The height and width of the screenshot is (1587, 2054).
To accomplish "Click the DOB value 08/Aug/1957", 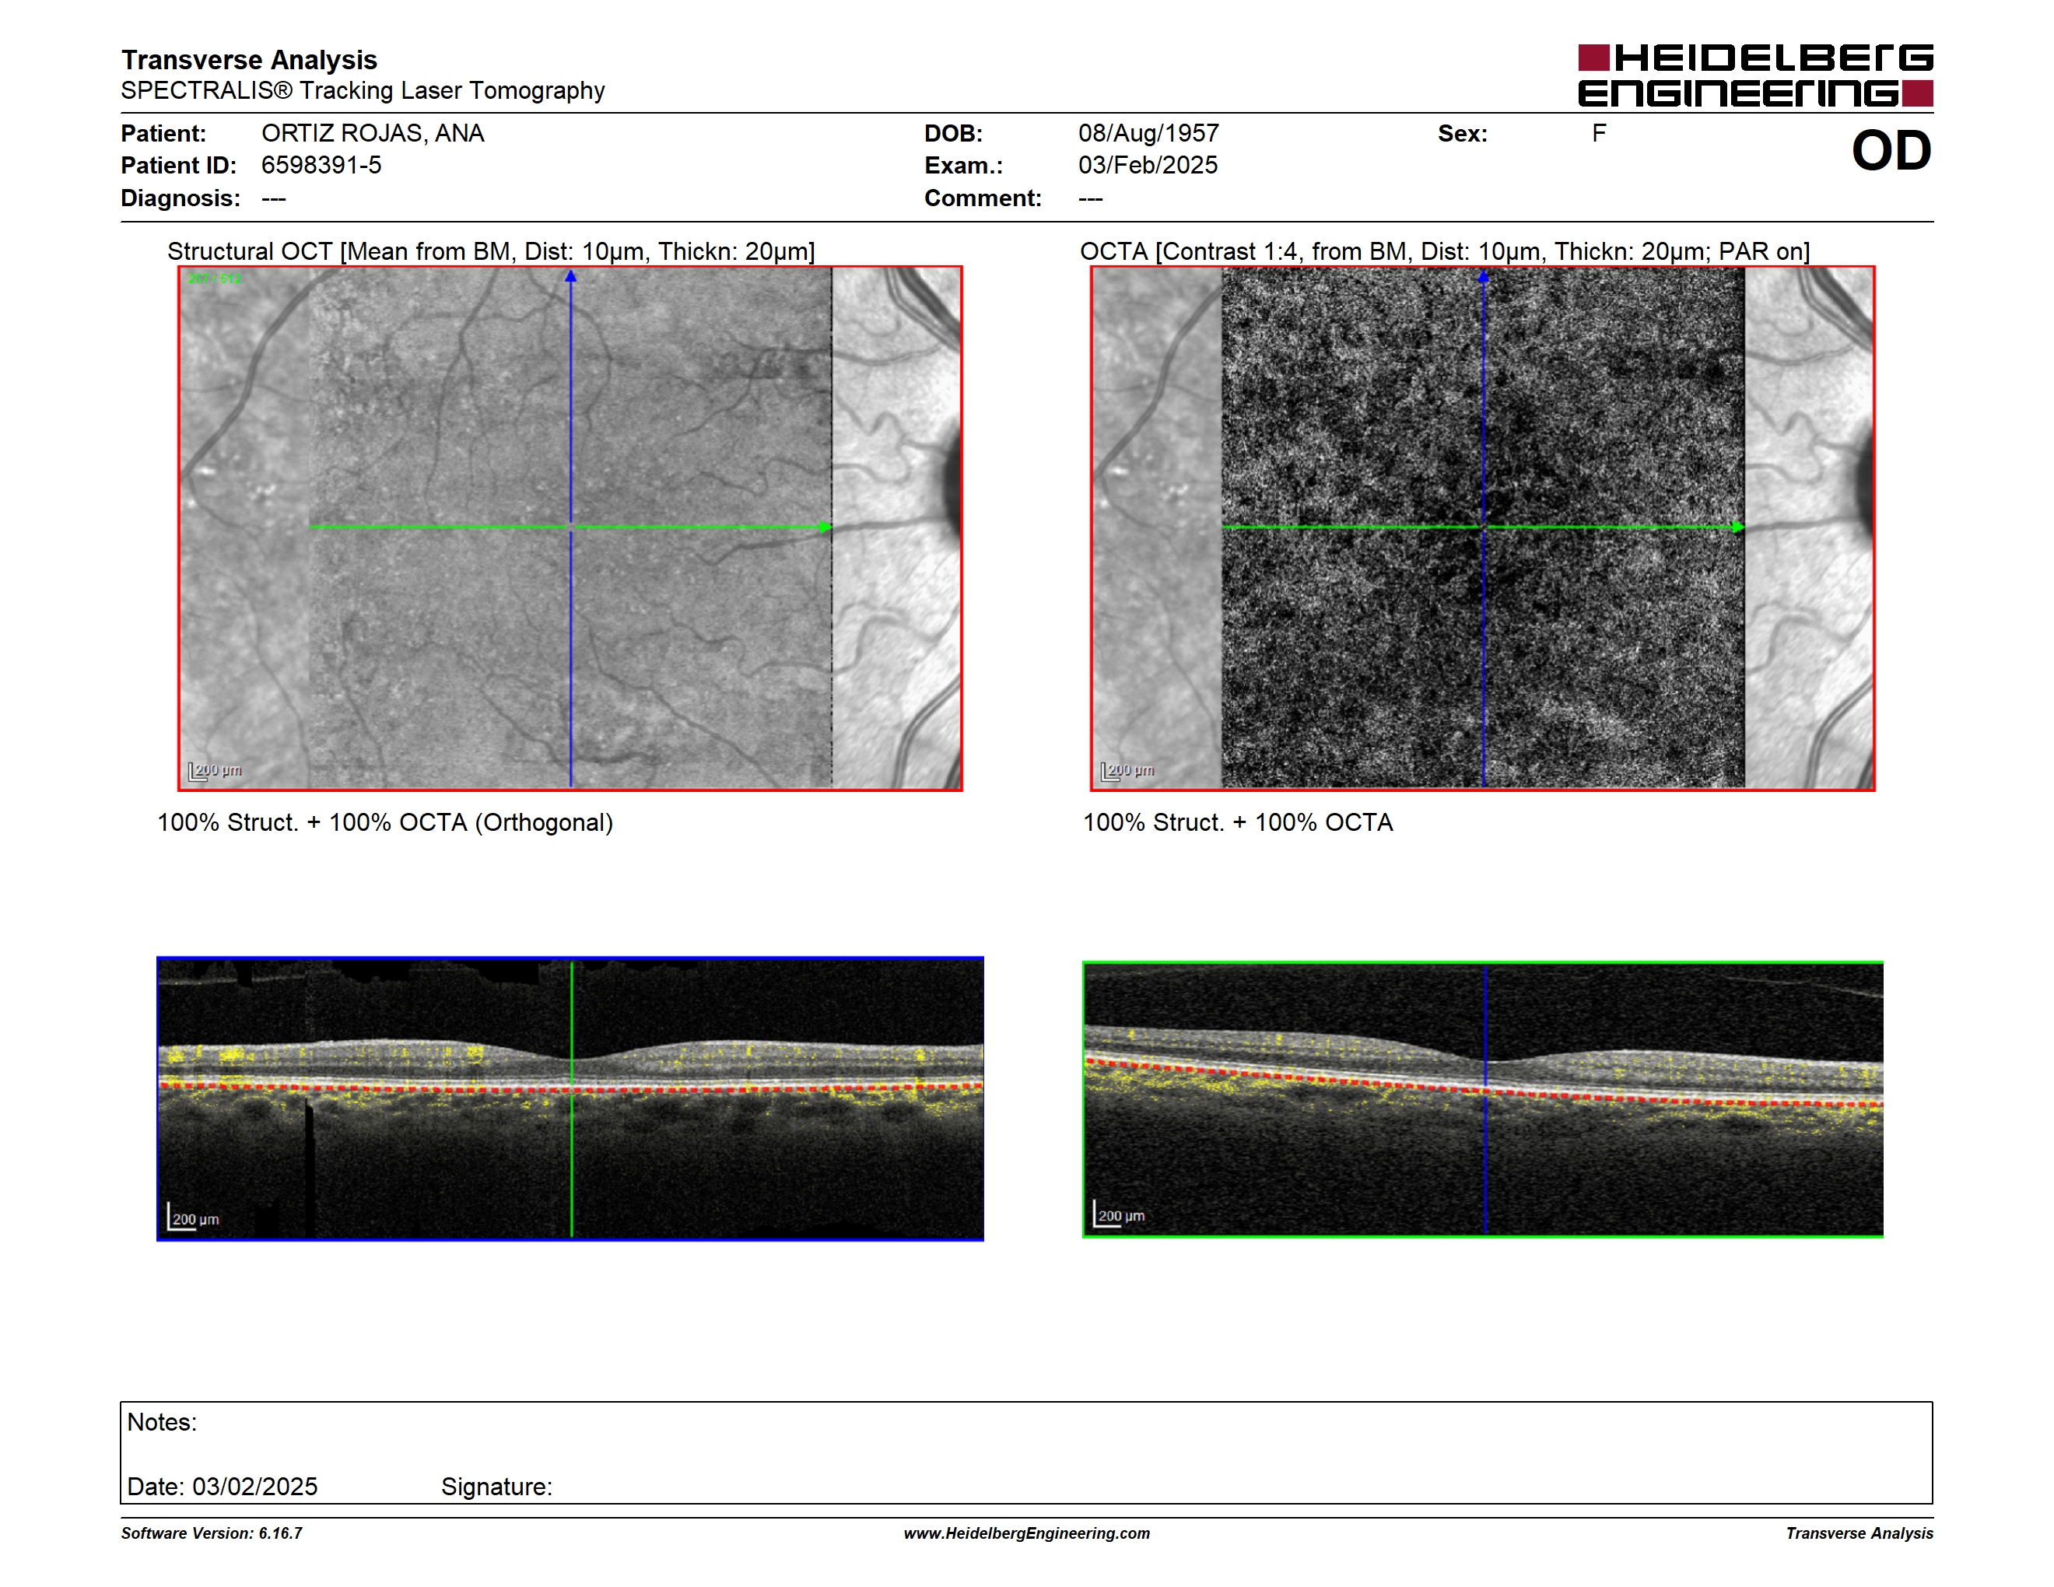I will [x=1148, y=134].
